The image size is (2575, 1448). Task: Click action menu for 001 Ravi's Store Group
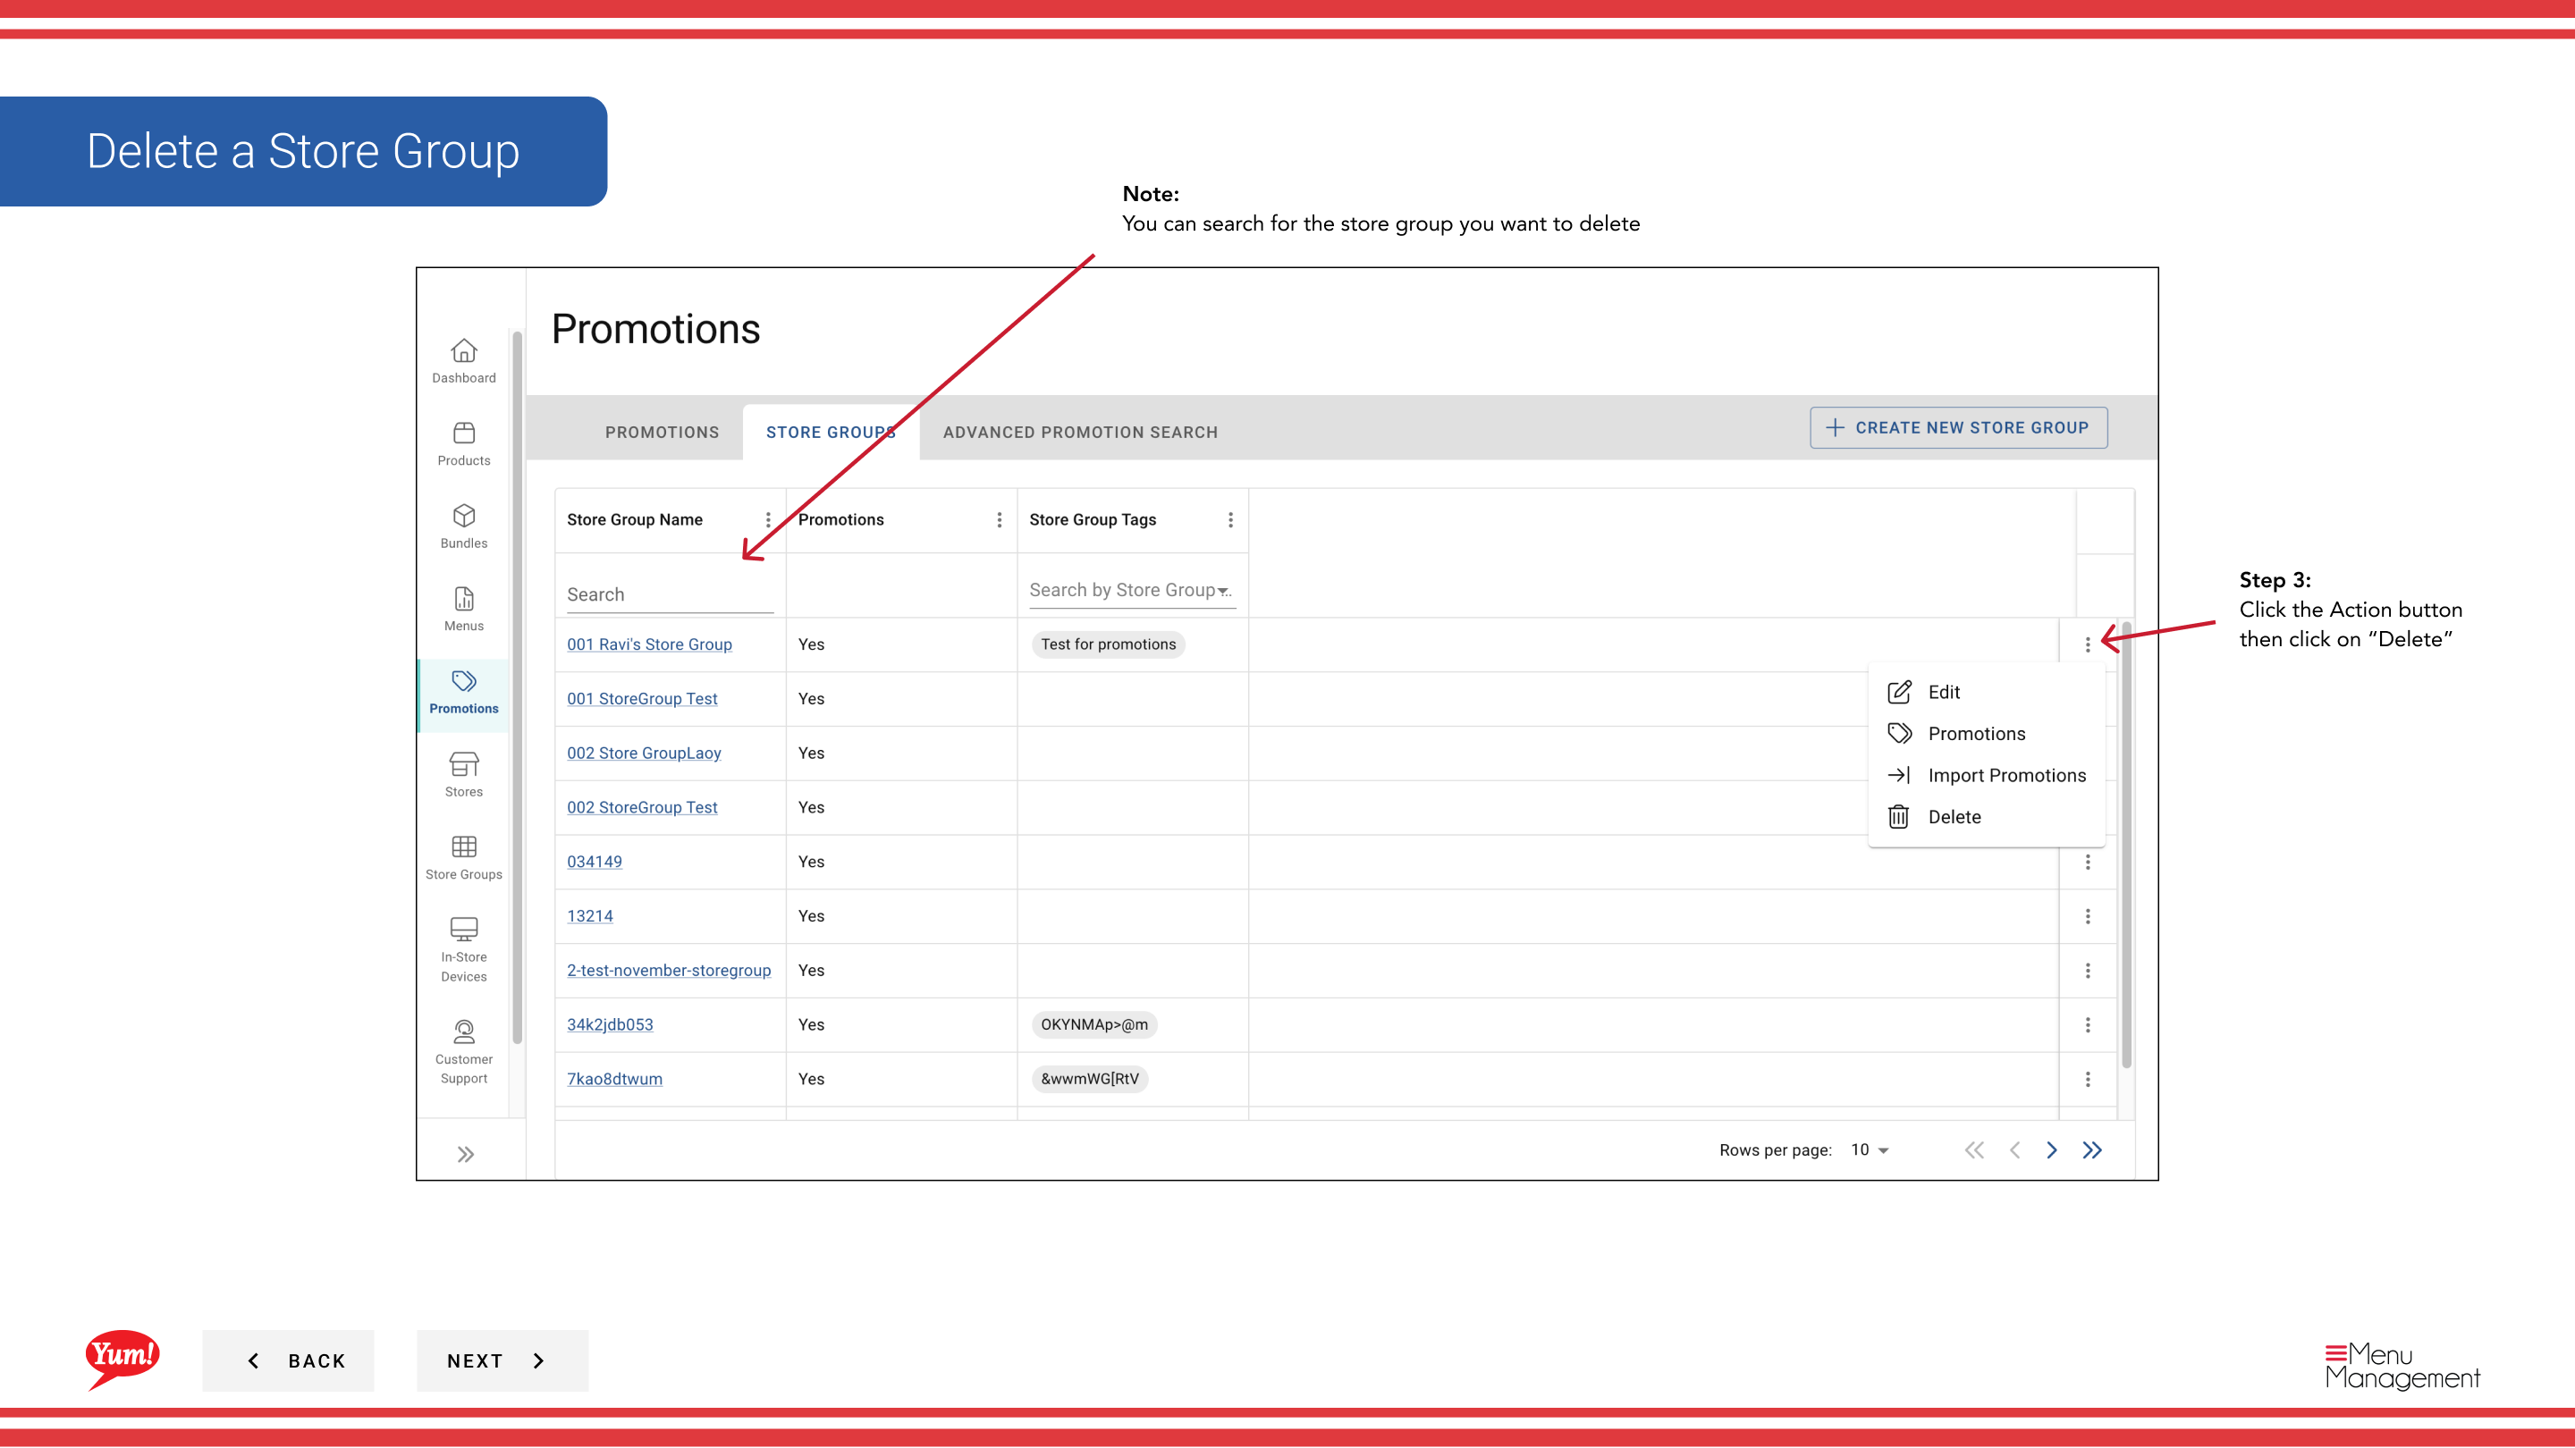(2087, 644)
